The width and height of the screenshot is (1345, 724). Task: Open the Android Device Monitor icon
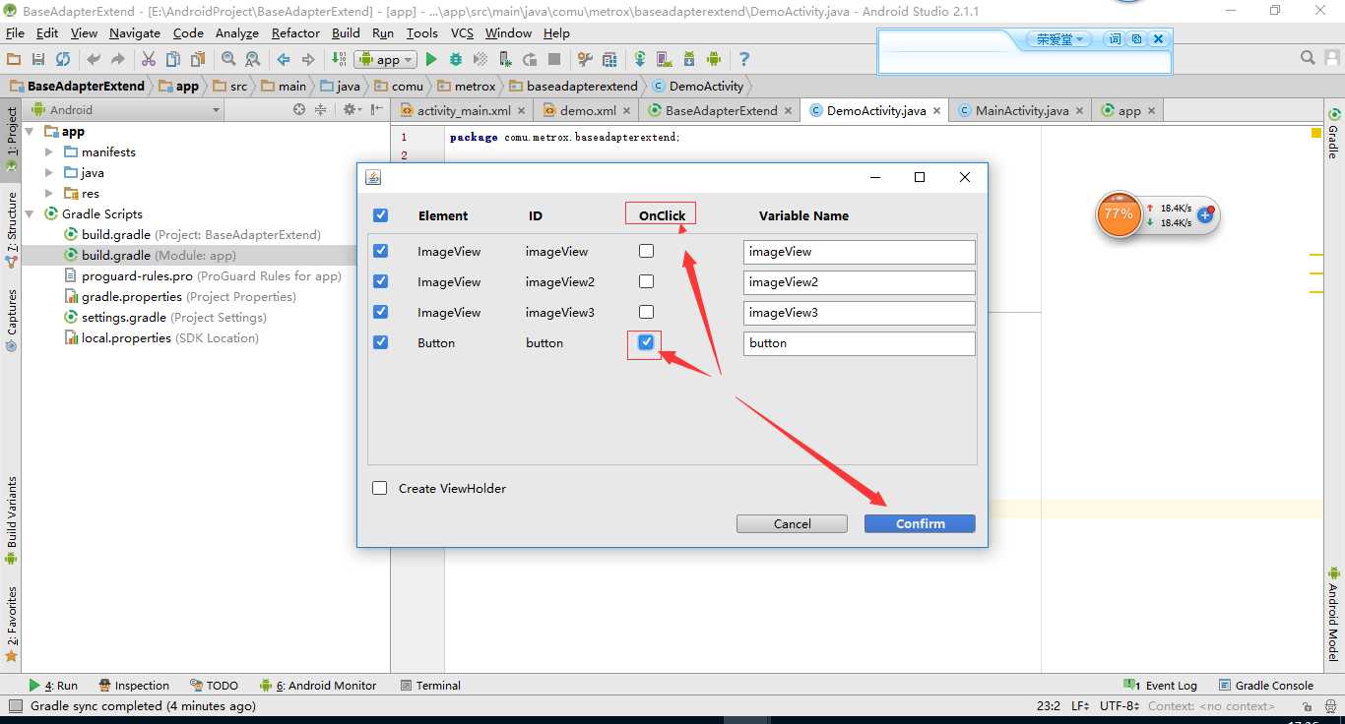pyautogui.click(x=714, y=59)
